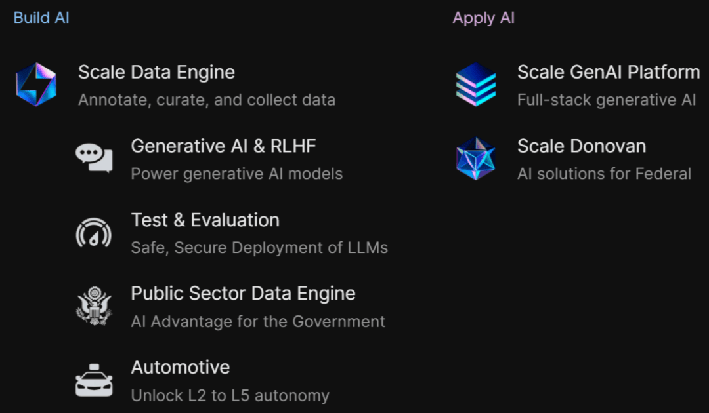
Task: Click the Scale GenAI Platform stacked layers icon
Action: coord(475,85)
